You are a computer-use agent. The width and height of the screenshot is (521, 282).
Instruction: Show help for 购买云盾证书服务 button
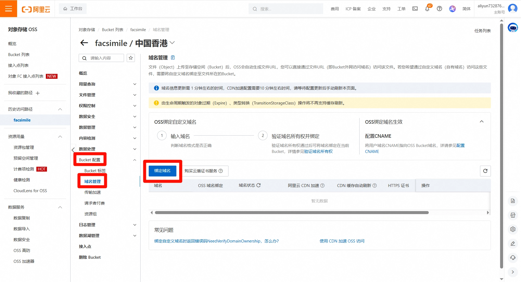coord(221,171)
